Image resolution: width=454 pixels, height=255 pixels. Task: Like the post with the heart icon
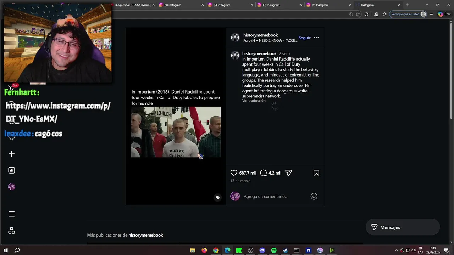(x=234, y=173)
